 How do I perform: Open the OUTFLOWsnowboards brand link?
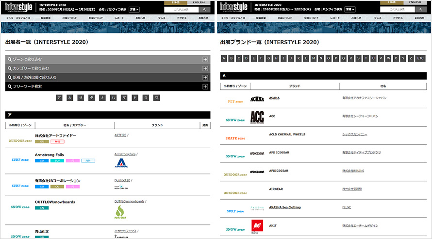(x=130, y=201)
